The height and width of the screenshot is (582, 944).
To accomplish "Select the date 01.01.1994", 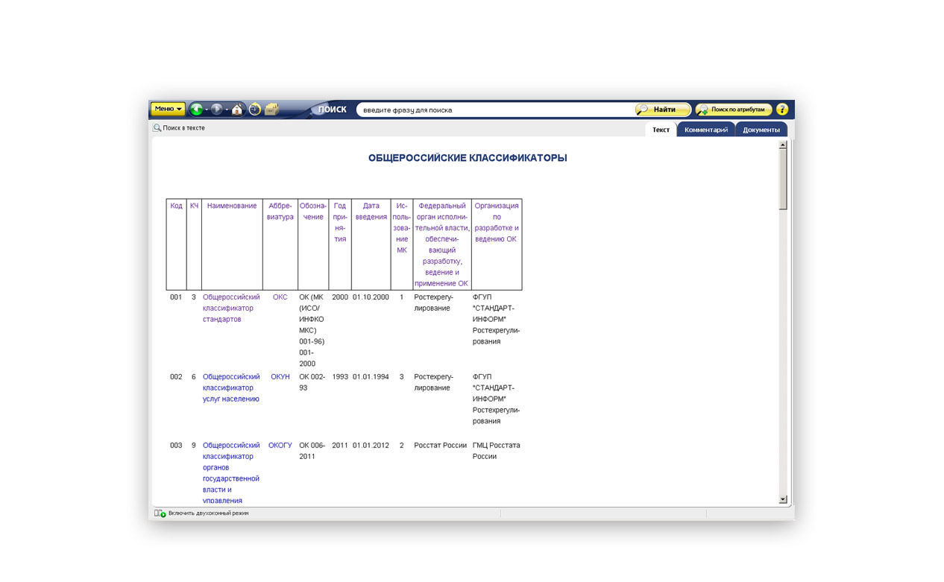I will point(371,376).
